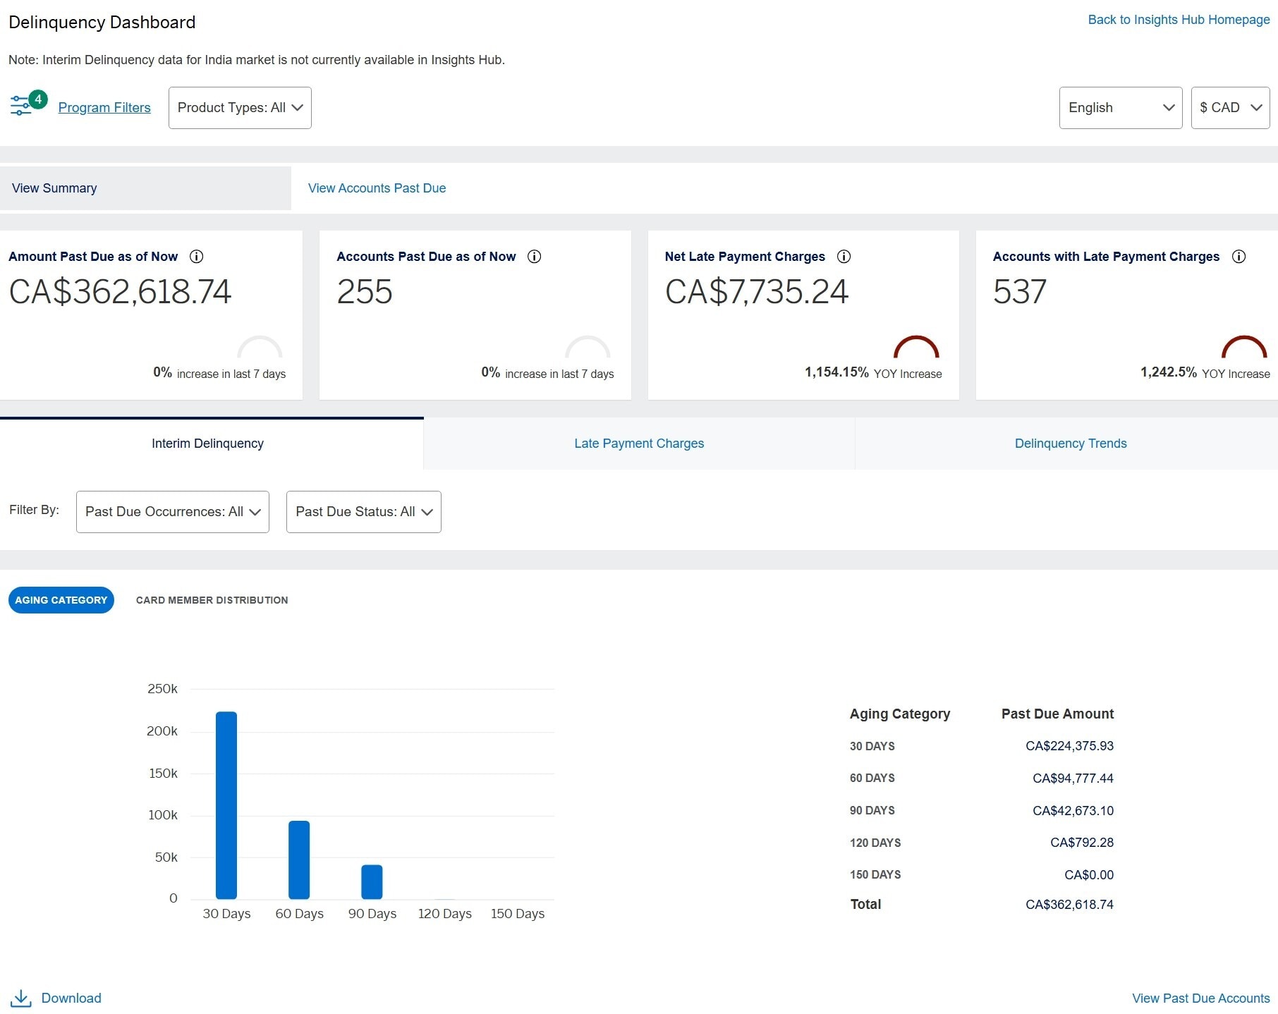Open the English language dropdown
The image size is (1278, 1014).
click(x=1120, y=108)
